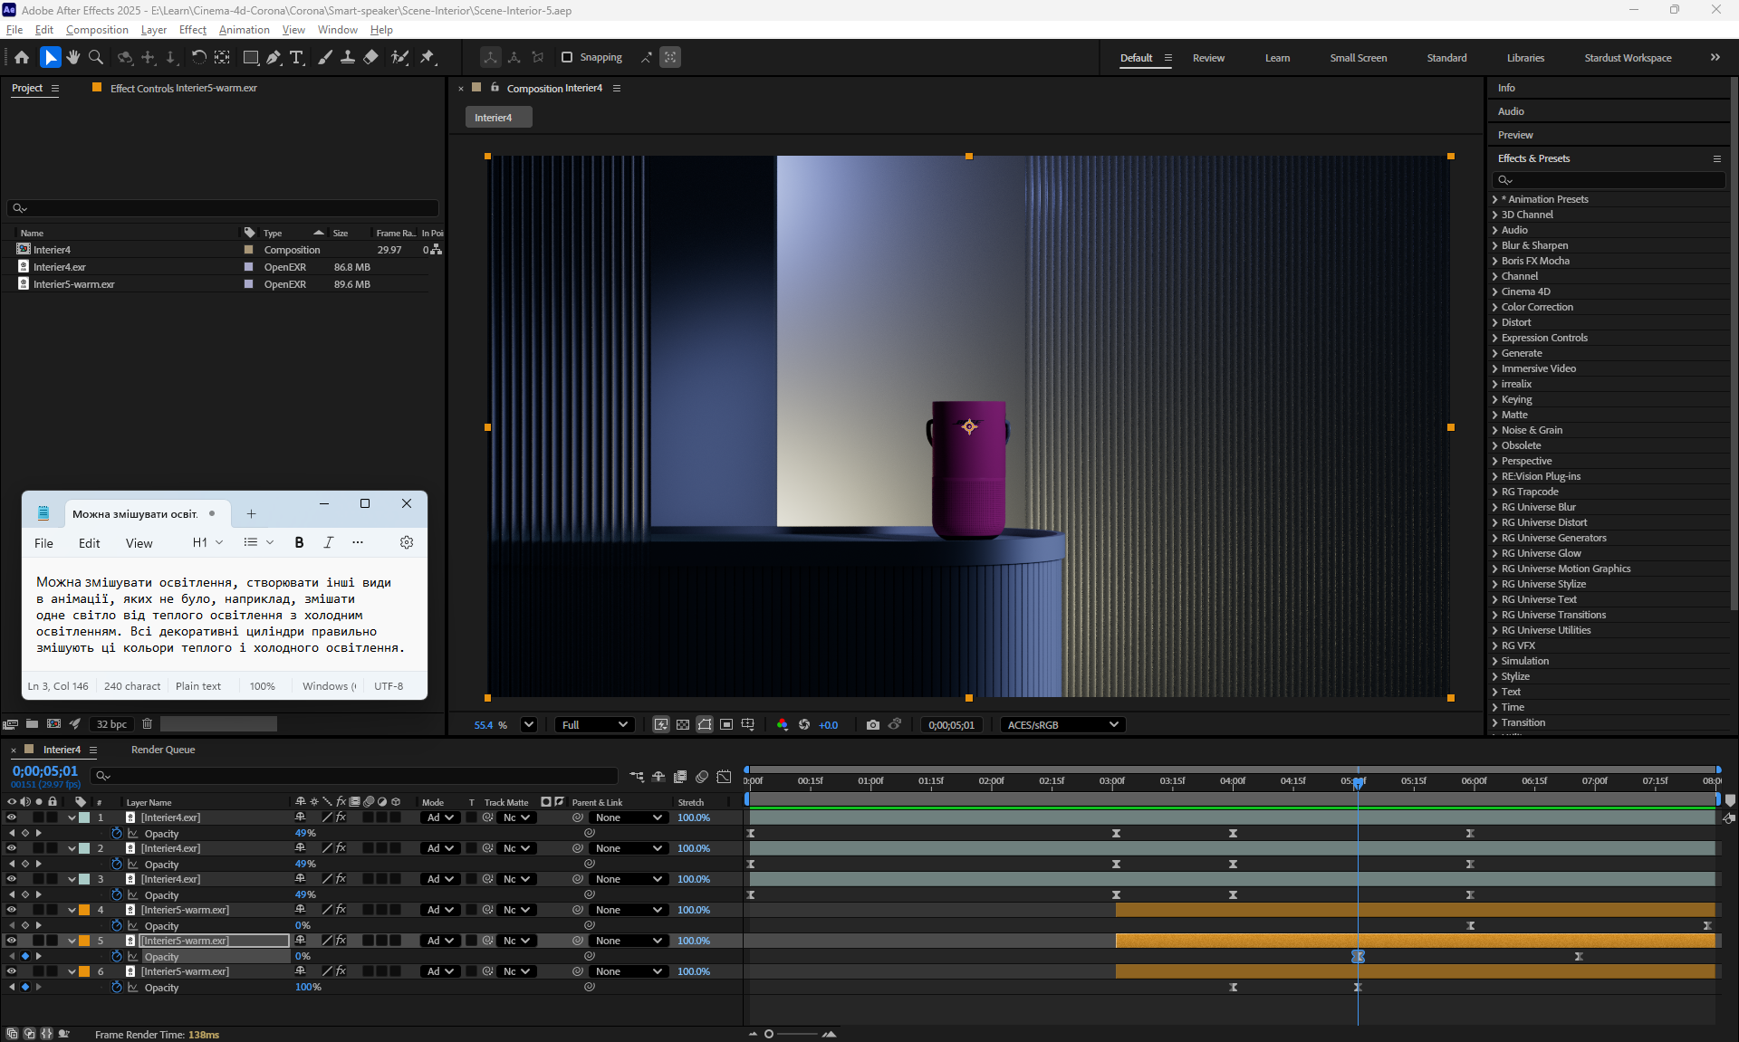Hide layer 1 Interier4.exr with eye toggle
Image resolution: width=1739 pixels, height=1042 pixels.
pyautogui.click(x=12, y=817)
